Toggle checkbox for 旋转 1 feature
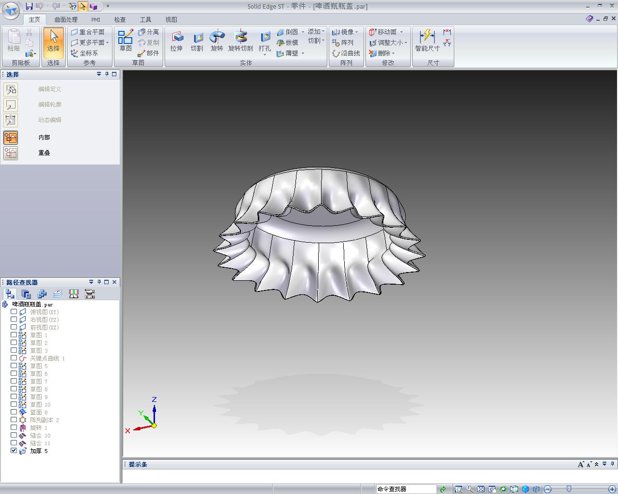Image resolution: width=618 pixels, height=494 pixels. coord(14,427)
